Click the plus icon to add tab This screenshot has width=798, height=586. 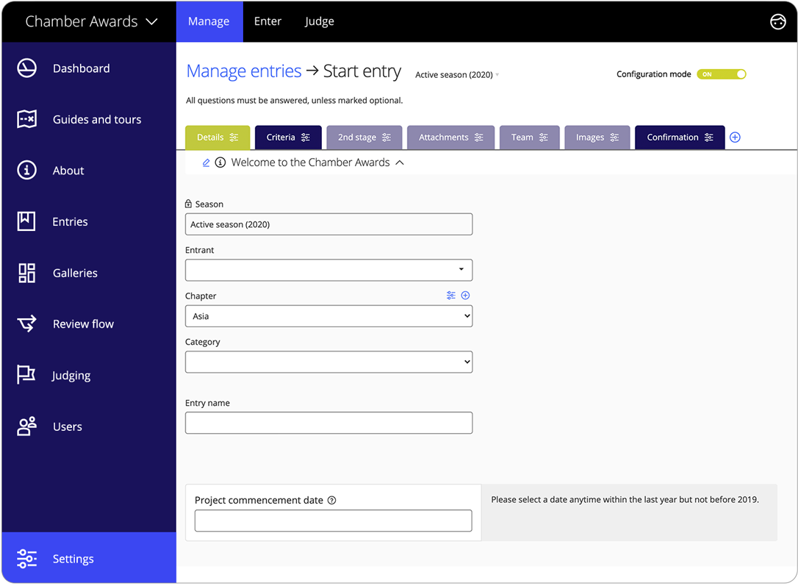[x=735, y=137]
